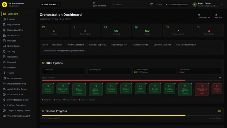Click the UI/UX Design monitor icon
This screenshot has height=128, width=227.
(4, 46)
